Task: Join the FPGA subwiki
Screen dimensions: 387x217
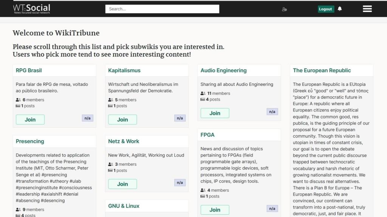Action: tap(215, 209)
